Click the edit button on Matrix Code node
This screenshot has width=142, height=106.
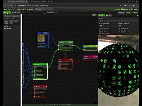[44, 86]
